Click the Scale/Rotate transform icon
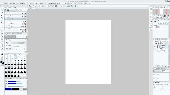The width and height of the screenshot is (170, 95). point(56,6)
